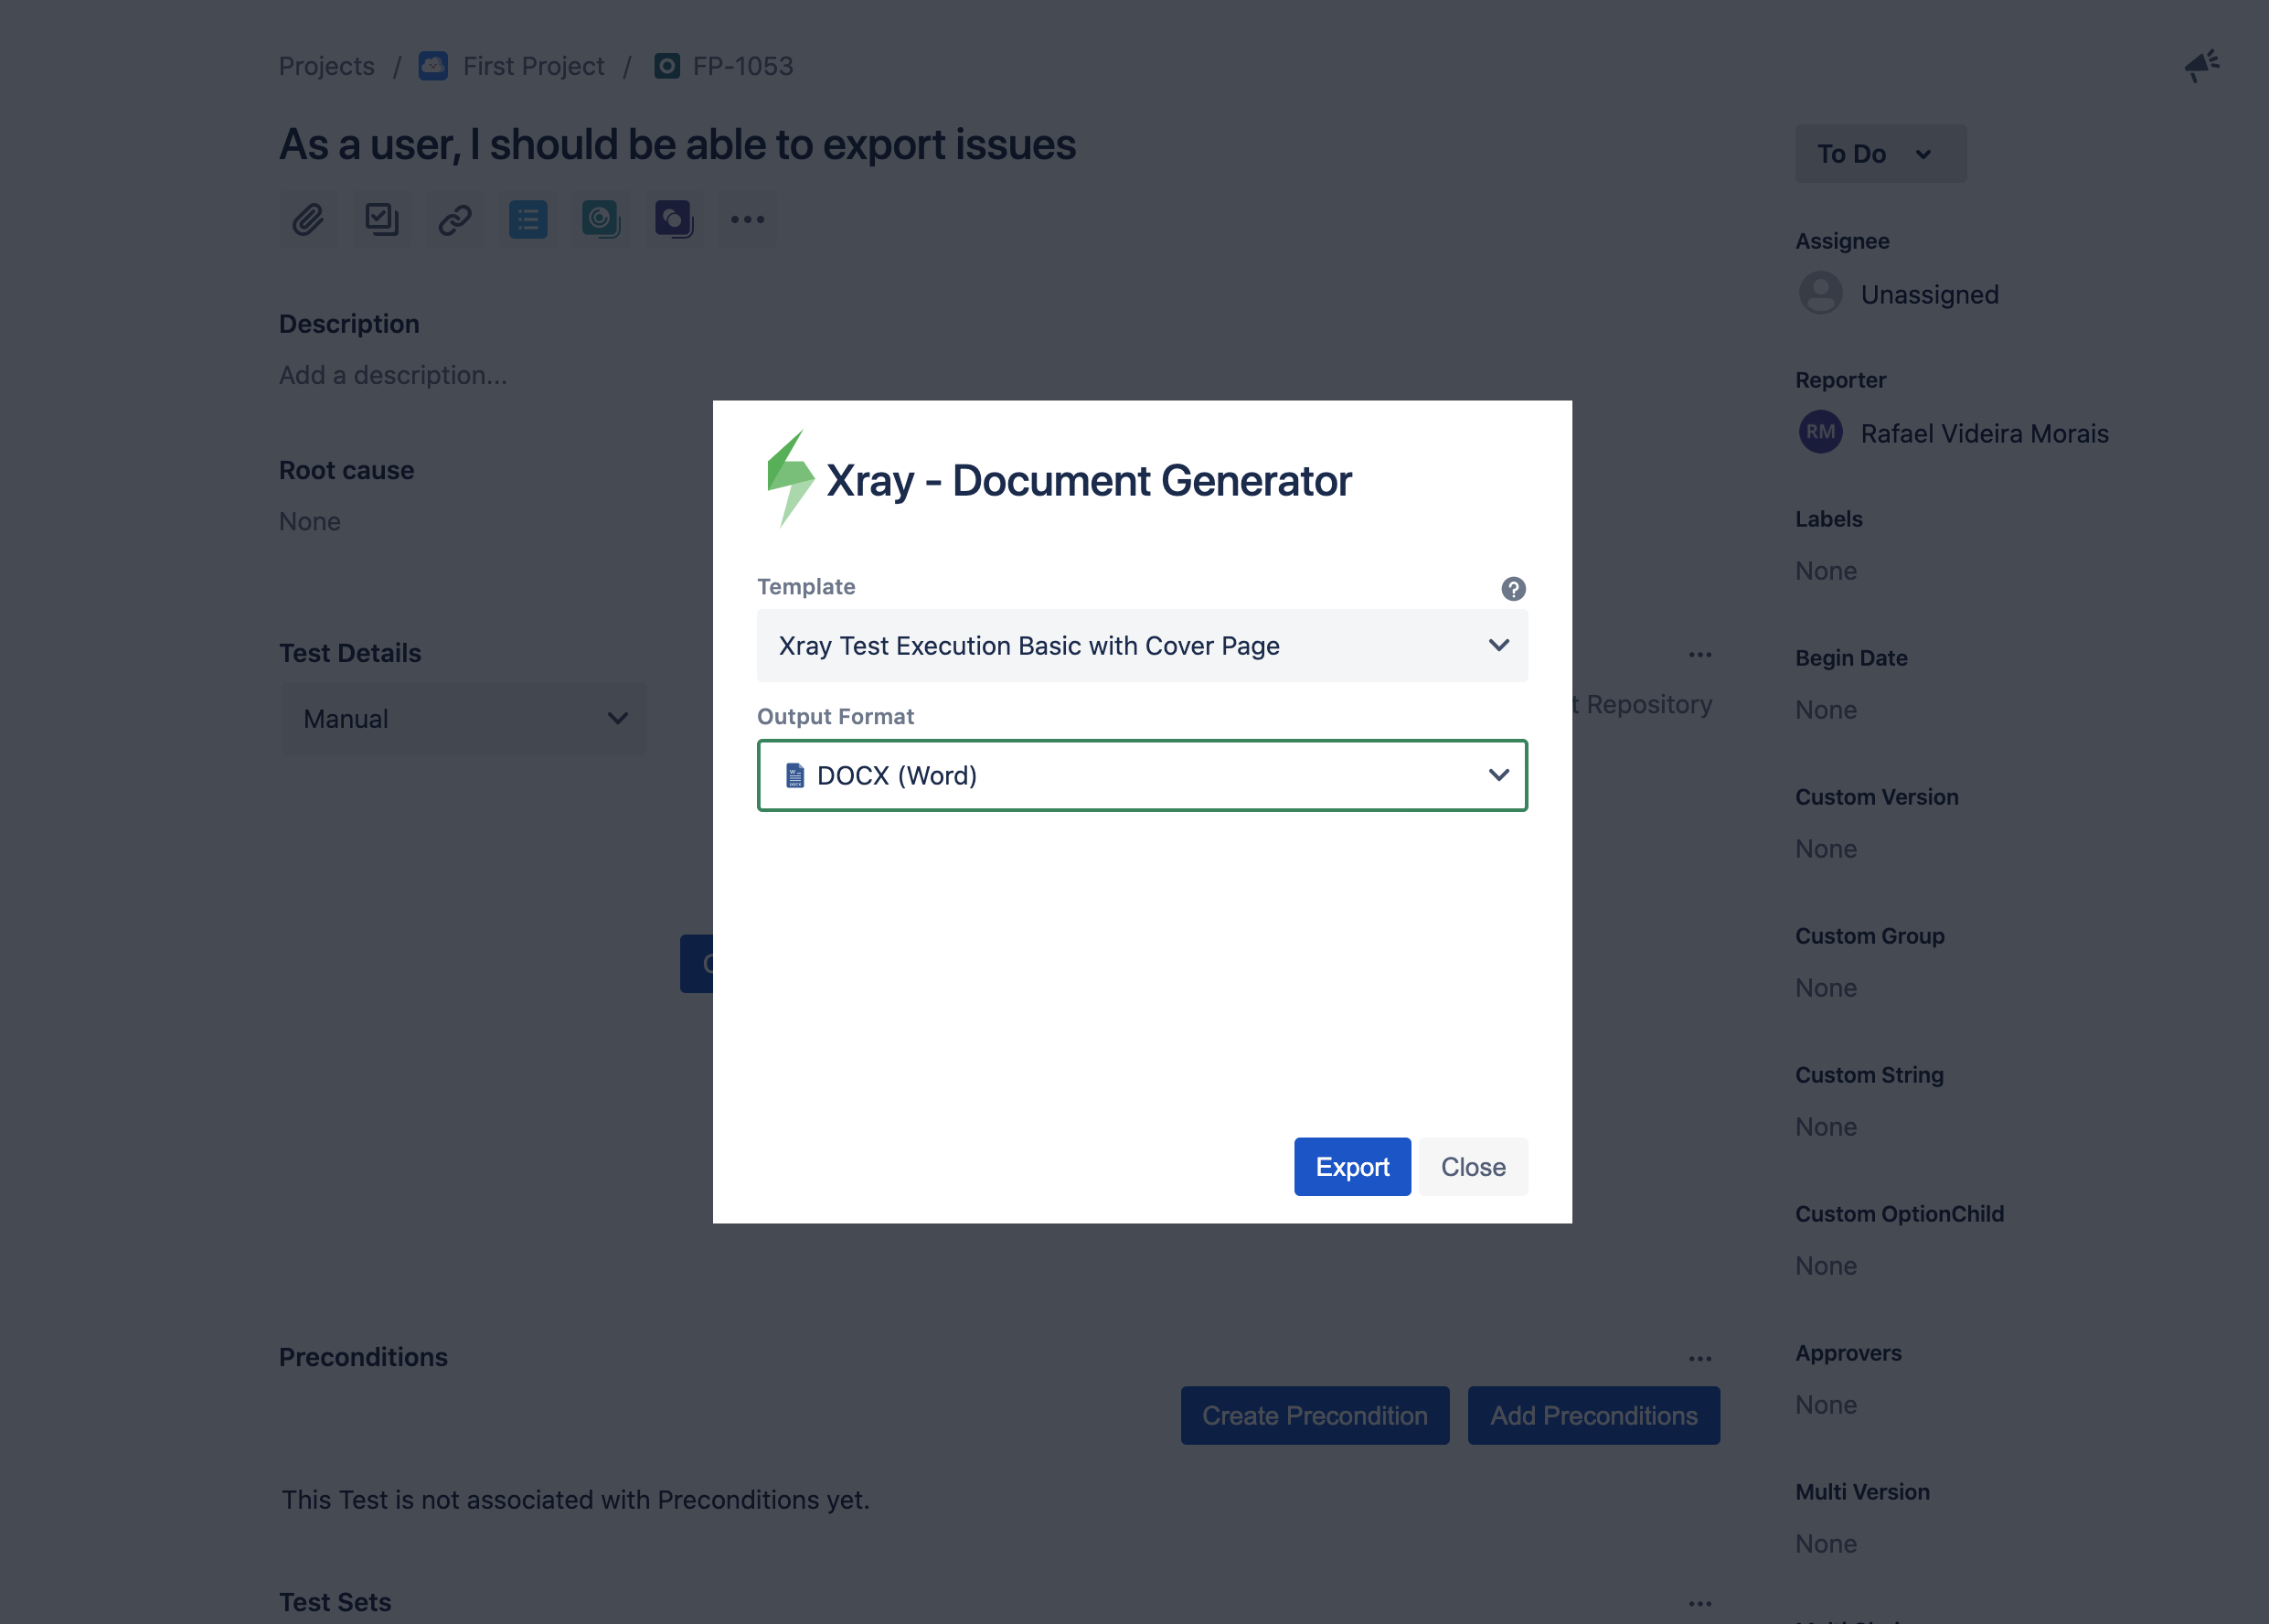Open the more actions ellipsis under title

tap(748, 219)
